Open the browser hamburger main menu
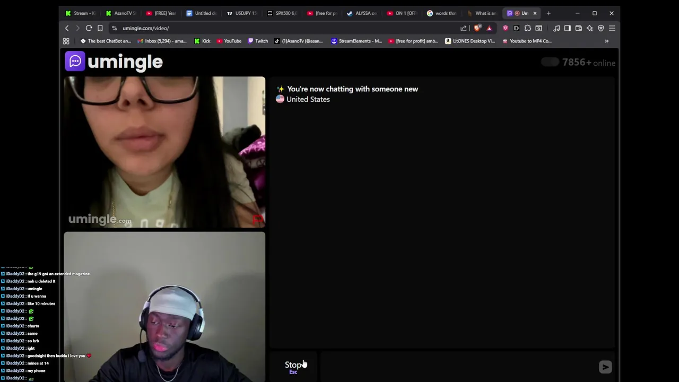The image size is (679, 382). (x=612, y=28)
